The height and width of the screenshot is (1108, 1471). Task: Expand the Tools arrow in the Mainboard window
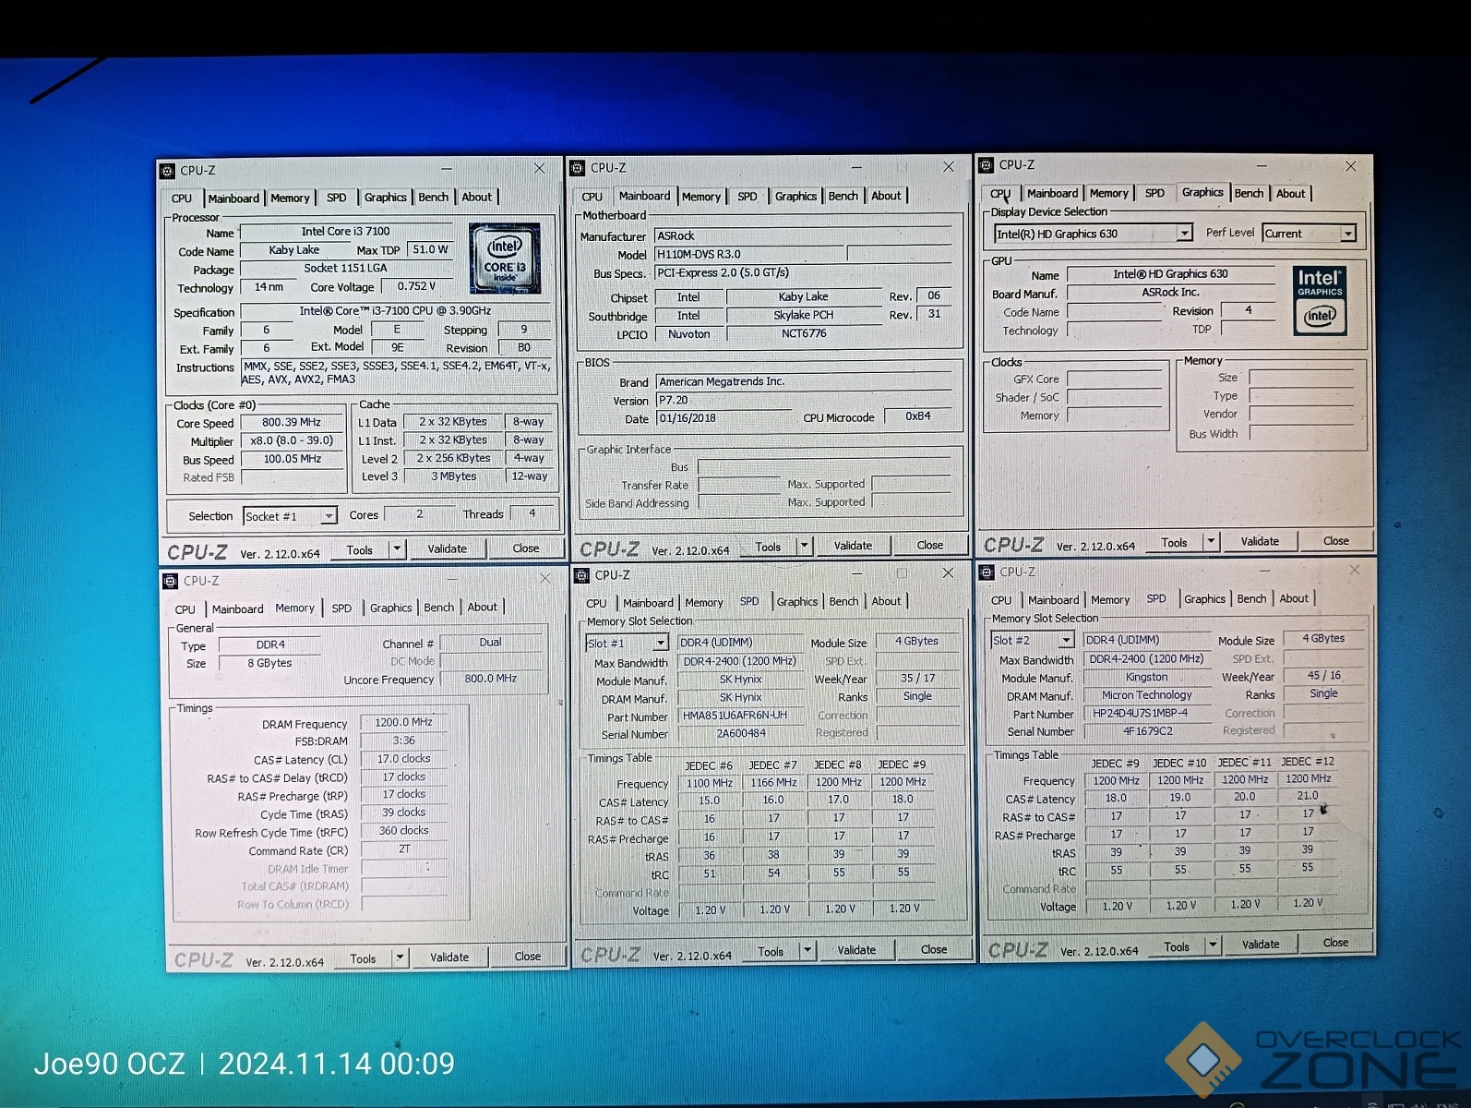(x=804, y=547)
